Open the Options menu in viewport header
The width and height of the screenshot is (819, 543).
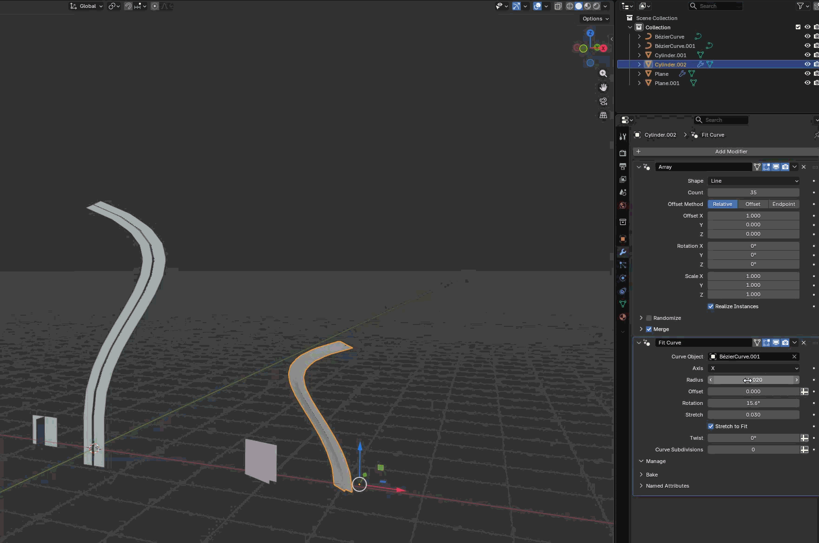point(595,19)
